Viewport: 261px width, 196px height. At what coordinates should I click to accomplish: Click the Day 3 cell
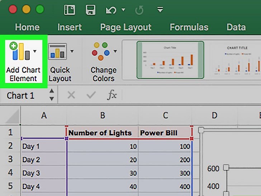[x=44, y=173]
